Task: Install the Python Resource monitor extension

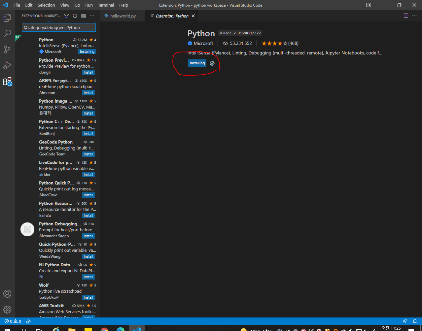Action: [x=88, y=215]
